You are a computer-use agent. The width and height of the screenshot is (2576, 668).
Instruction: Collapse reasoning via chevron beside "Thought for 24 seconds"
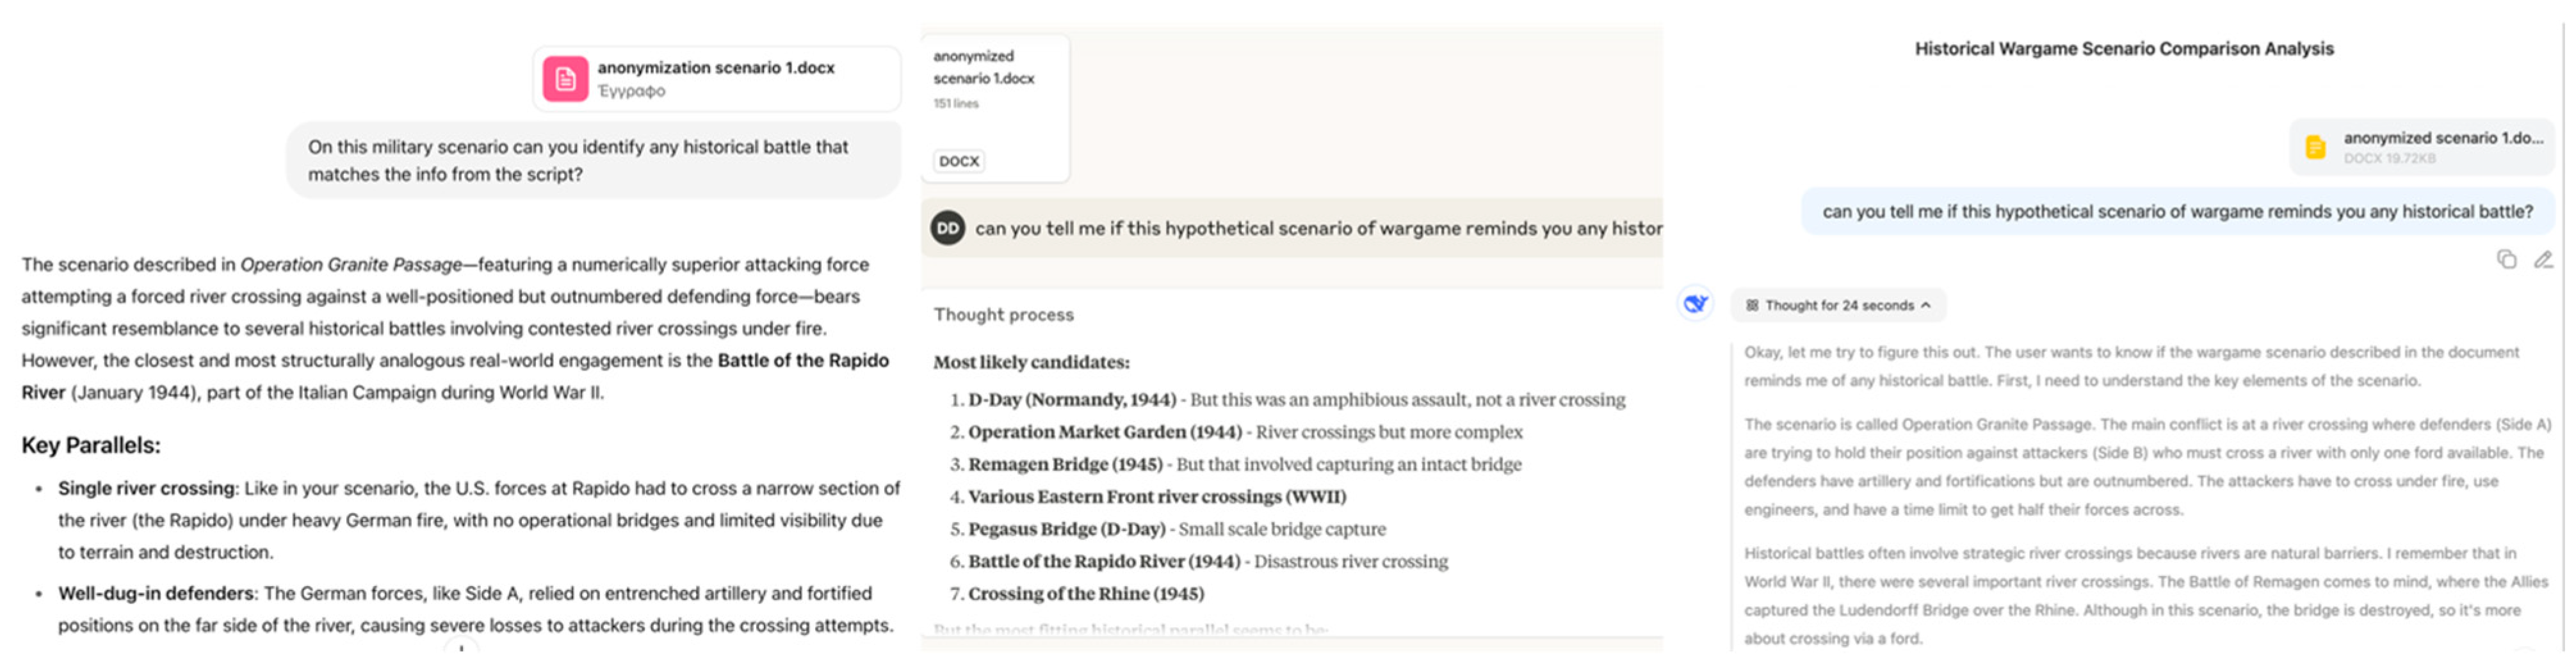[x=1926, y=305]
